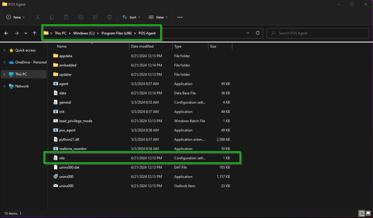Sort files by Date modified column header
This screenshot has height=218, width=373.
(142, 46)
